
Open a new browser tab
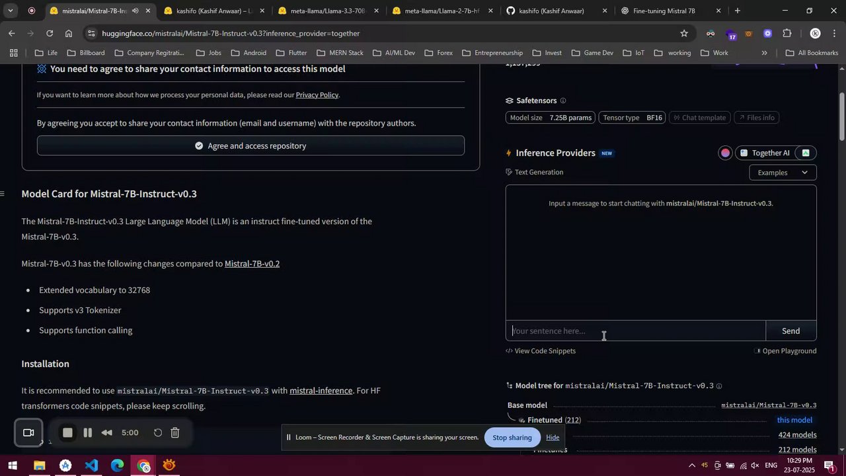pos(738,11)
